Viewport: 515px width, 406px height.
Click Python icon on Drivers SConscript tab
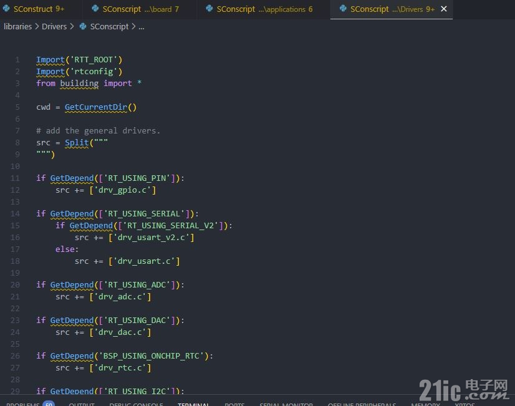[343, 9]
